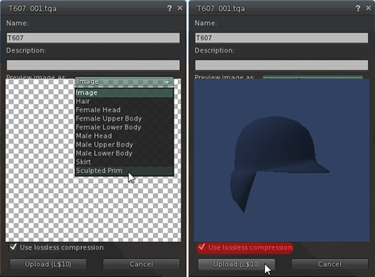
Task: Close the left T607_001.tga dialog
Action: (180, 8)
